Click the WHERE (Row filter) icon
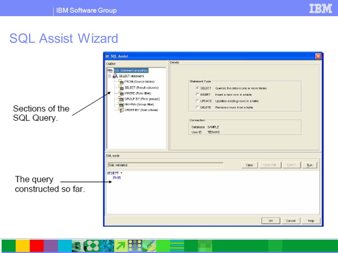Viewport: 338px width, 253px height. click(121, 93)
